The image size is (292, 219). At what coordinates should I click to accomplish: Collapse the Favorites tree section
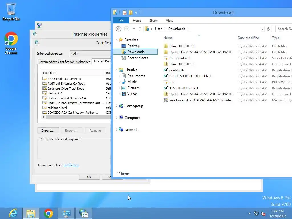pos(117,40)
